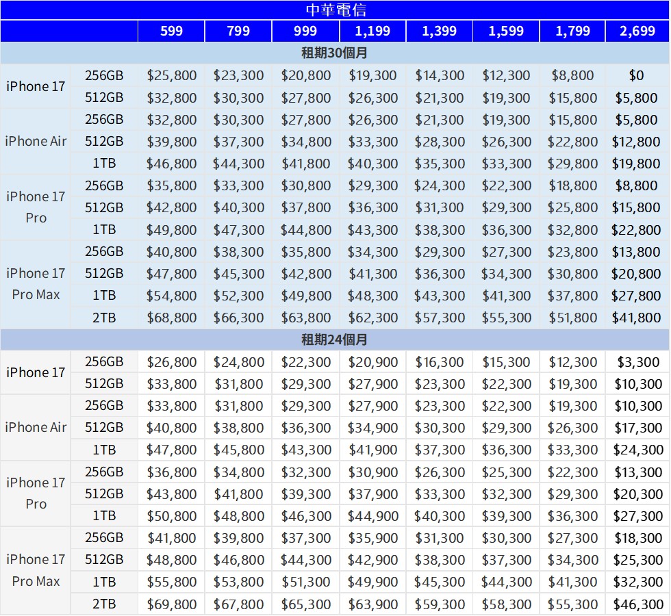671x616 pixels.
Task: Select the $35,300 price cell
Action: click(x=440, y=164)
